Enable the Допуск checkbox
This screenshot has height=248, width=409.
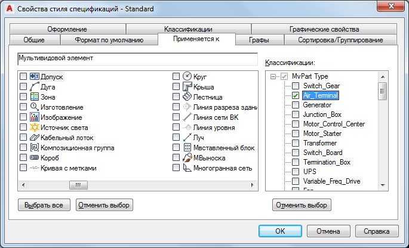click(23, 77)
